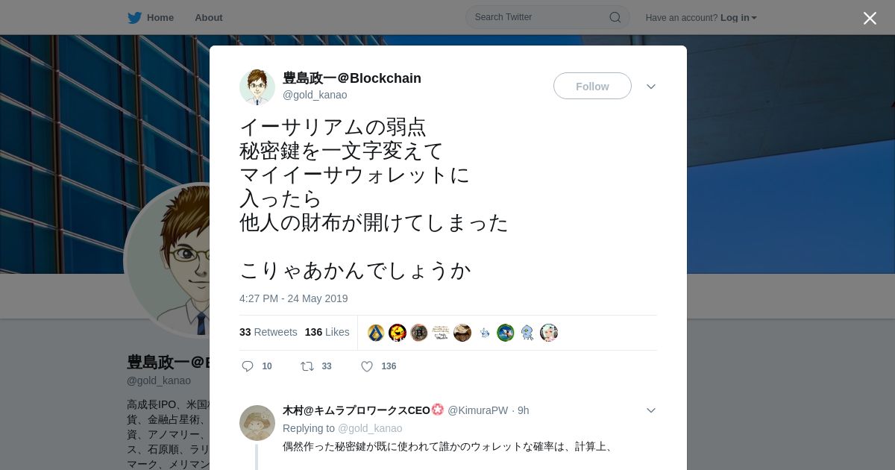The height and width of the screenshot is (470, 895).
Task: Open the tweet author's avatar
Action: coord(257,87)
